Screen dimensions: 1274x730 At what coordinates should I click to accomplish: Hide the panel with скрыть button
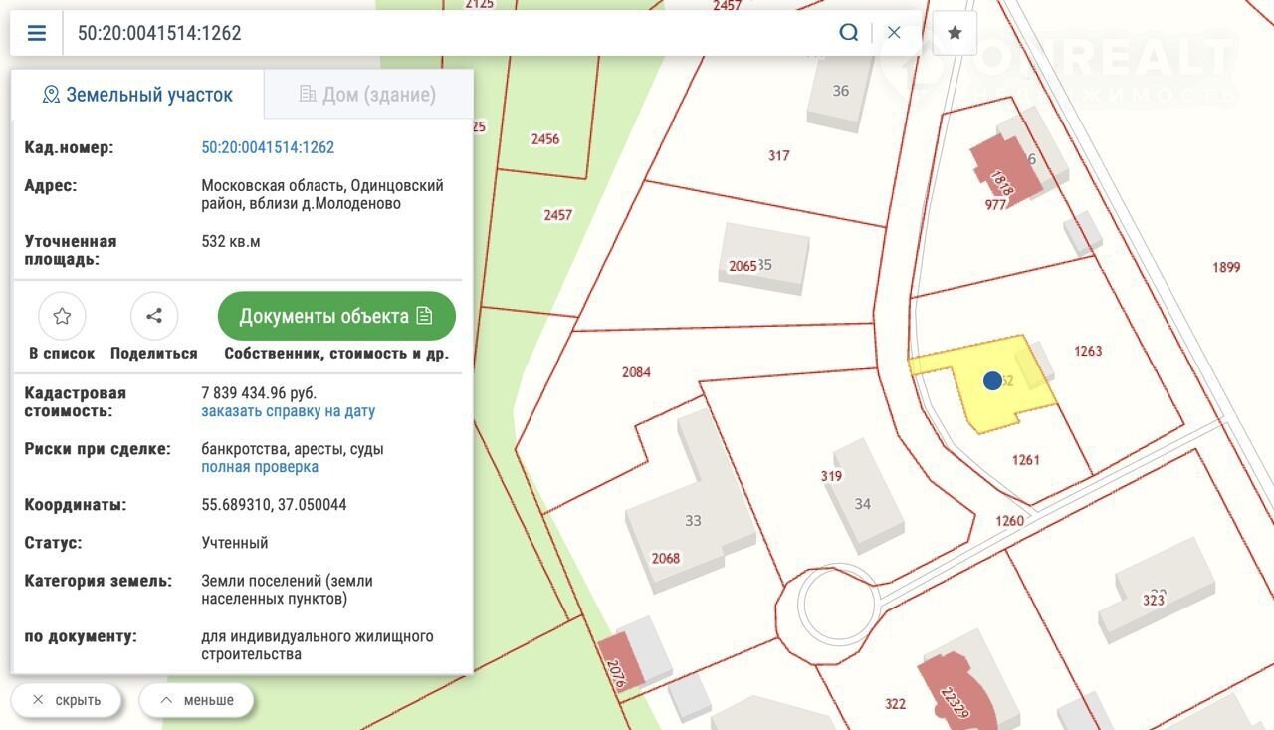pos(67,700)
